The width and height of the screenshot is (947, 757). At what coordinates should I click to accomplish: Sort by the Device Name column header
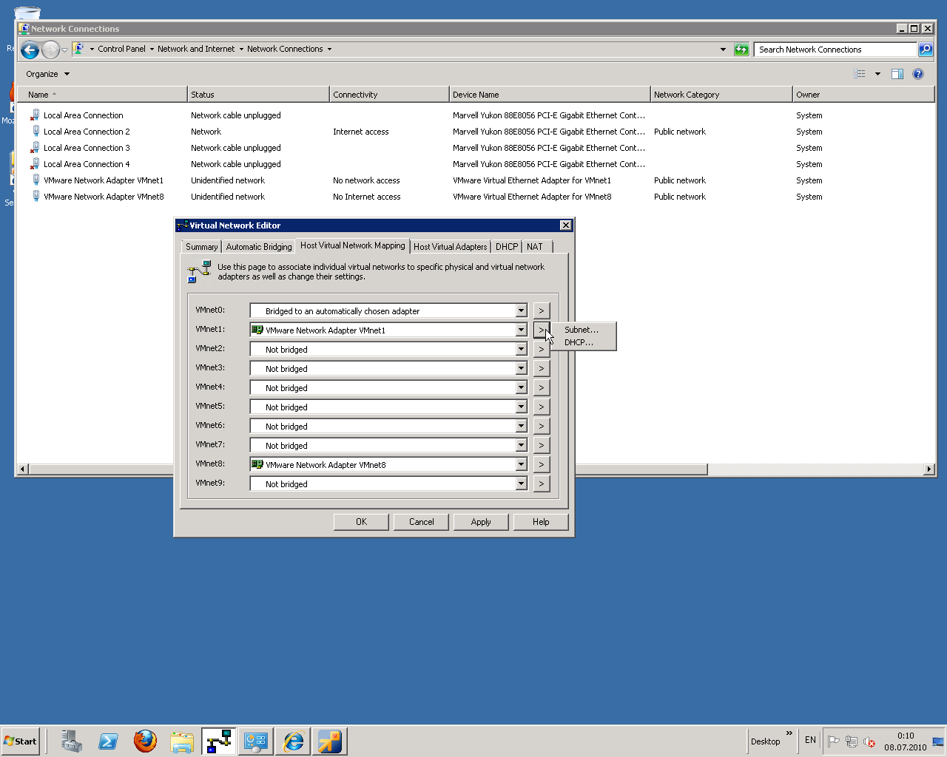tap(550, 95)
